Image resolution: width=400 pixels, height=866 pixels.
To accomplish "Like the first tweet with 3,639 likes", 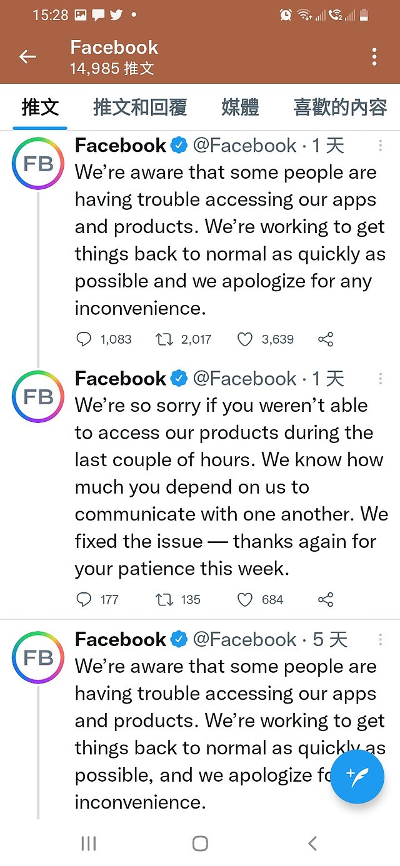I will (244, 339).
